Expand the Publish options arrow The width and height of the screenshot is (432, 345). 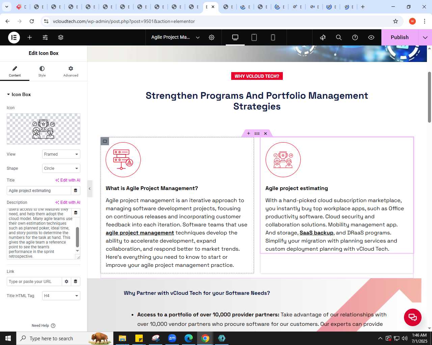coord(425,37)
